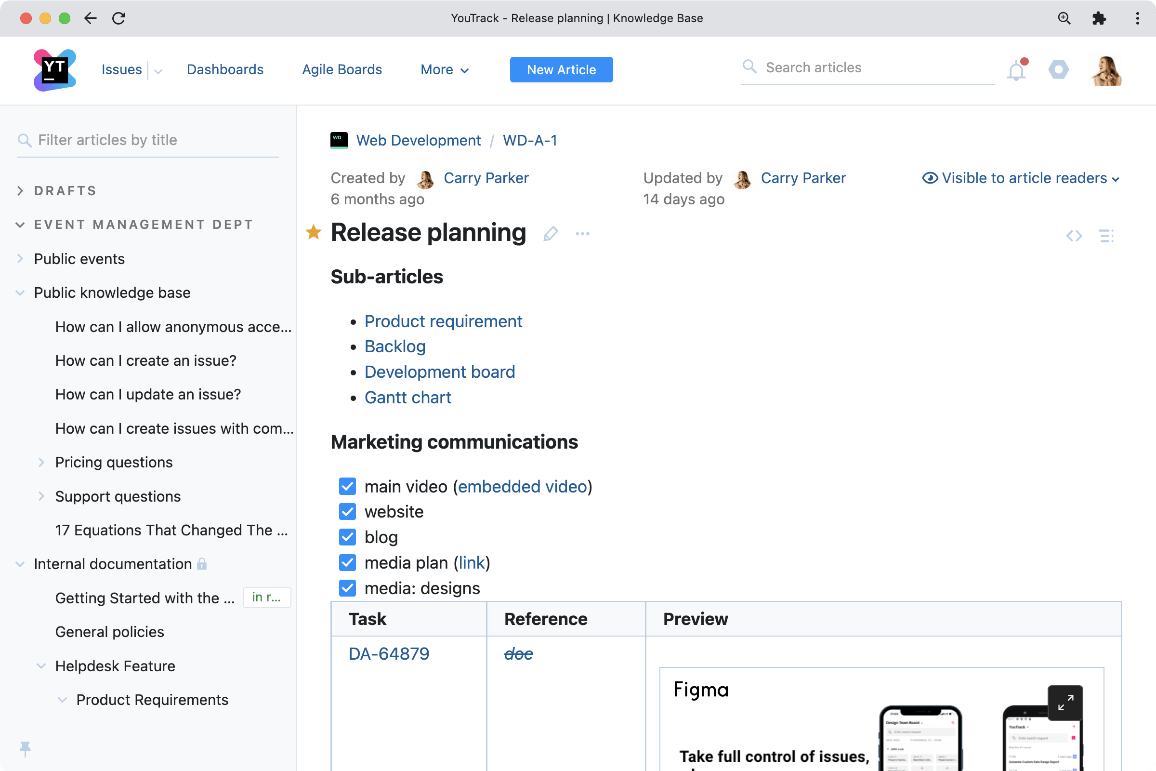Go to Agile Boards
The image size is (1156, 771).
pos(342,70)
